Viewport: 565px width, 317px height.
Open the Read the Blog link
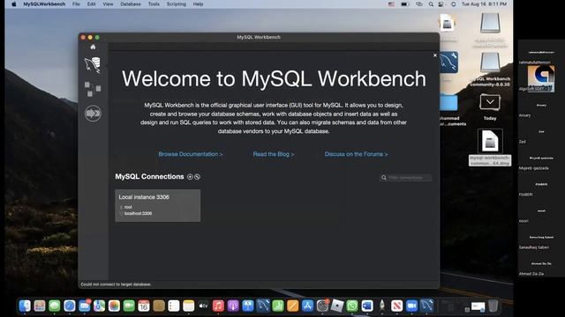click(x=274, y=154)
